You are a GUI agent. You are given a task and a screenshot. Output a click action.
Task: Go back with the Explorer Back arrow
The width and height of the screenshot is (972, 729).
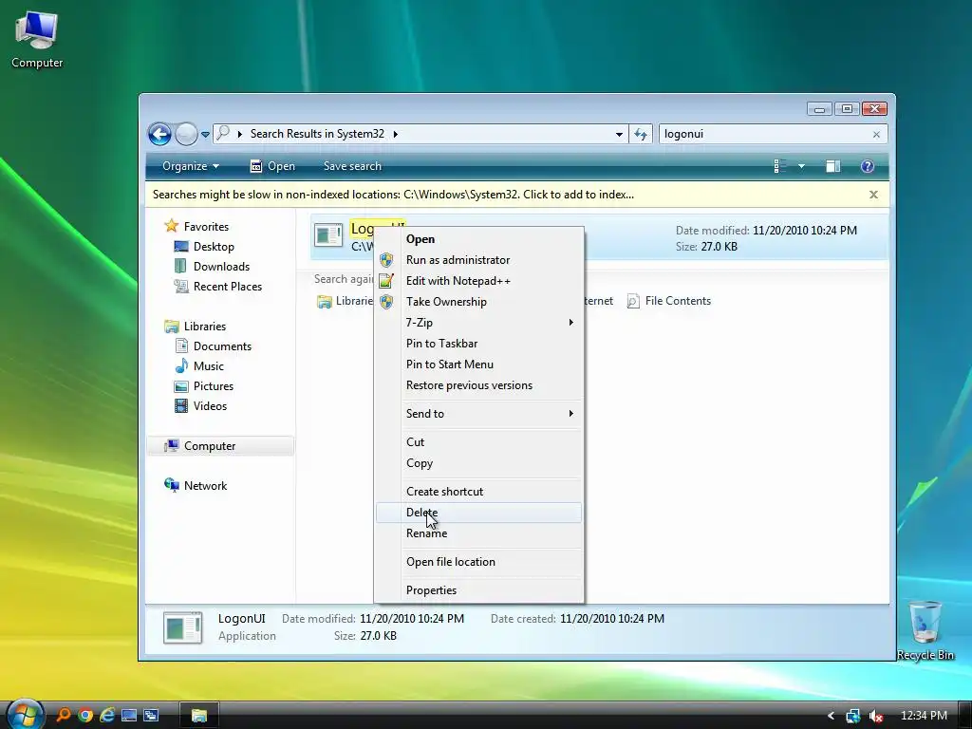tap(159, 134)
